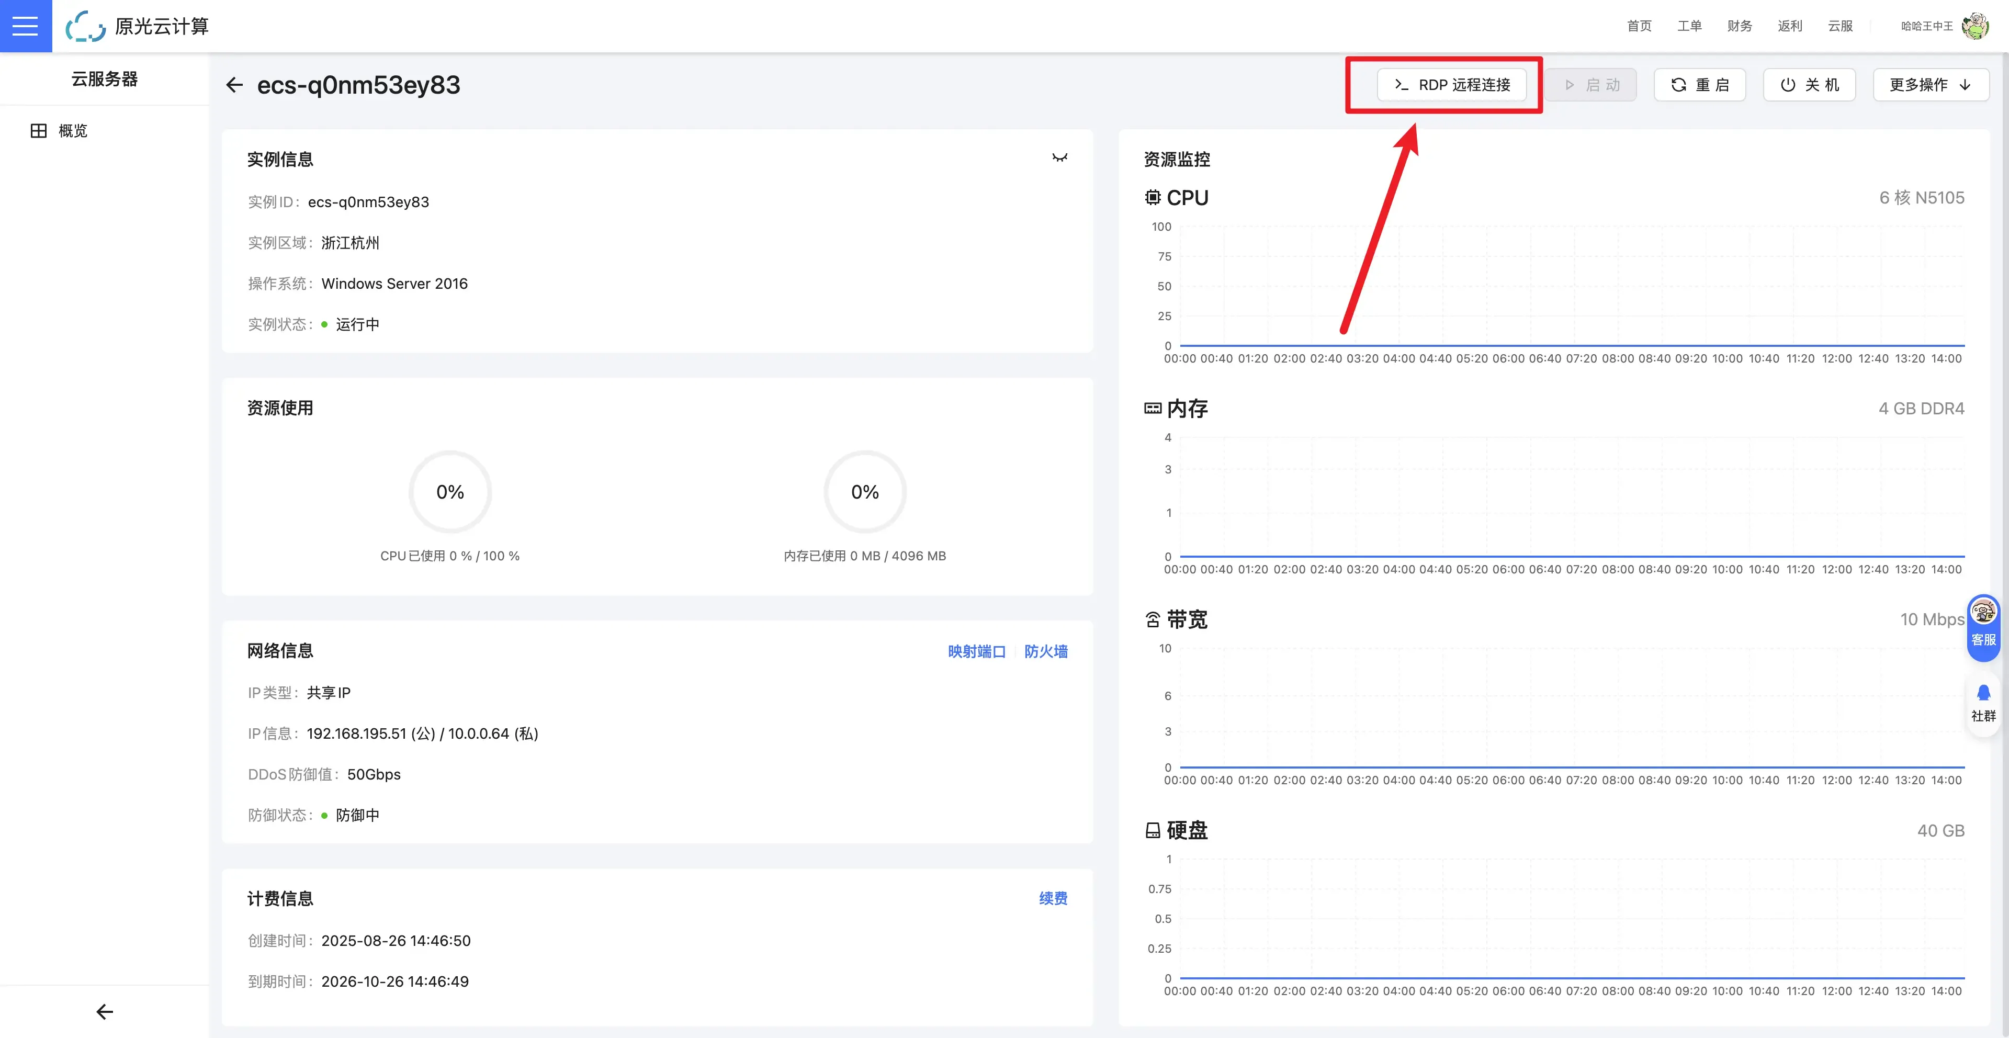Open the 社群 community bell icon

click(1983, 693)
